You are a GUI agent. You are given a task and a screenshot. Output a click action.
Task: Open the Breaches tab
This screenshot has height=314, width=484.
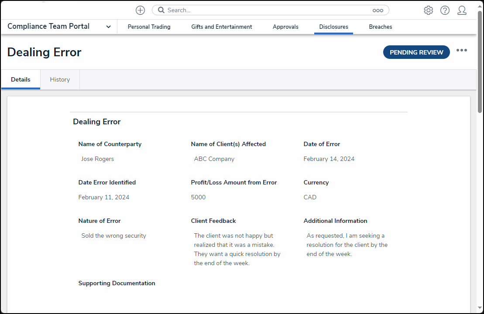[x=380, y=27]
